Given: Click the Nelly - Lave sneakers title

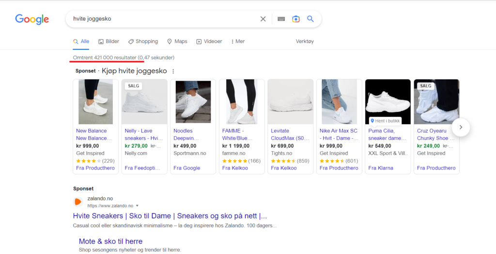Looking at the screenshot, I should (144, 134).
